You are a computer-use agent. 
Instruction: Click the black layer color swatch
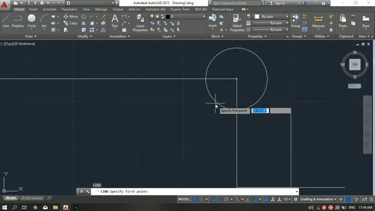click(x=168, y=16)
